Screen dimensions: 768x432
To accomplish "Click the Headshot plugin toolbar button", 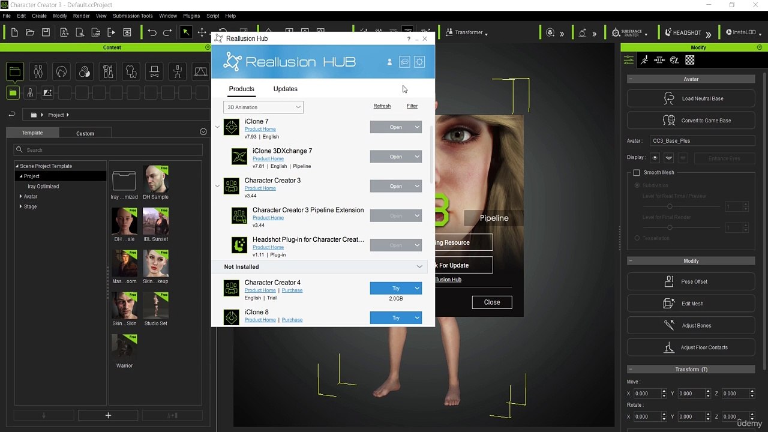I will (x=683, y=32).
